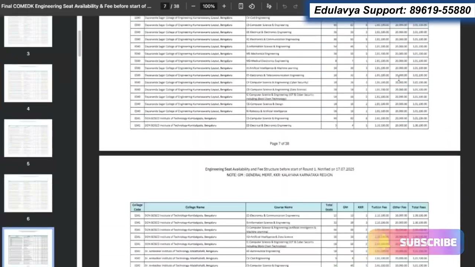Zoom out with the minus icon
This screenshot has height=267, width=475.
coord(193,6)
